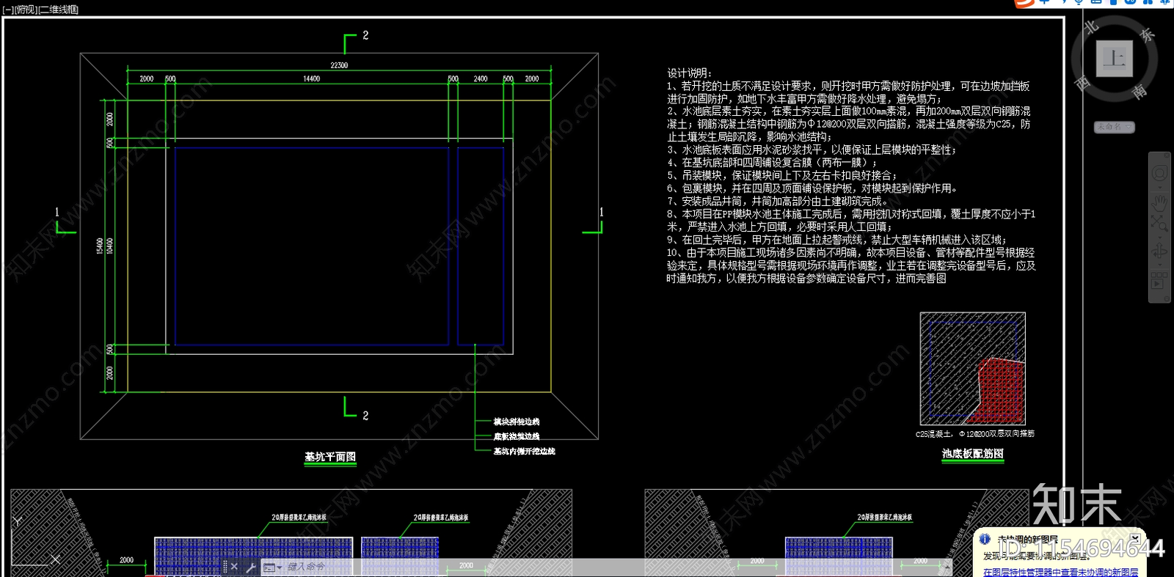Select the Orbit tool in navigation bar
The height and width of the screenshot is (577, 1174).
pos(1159,251)
